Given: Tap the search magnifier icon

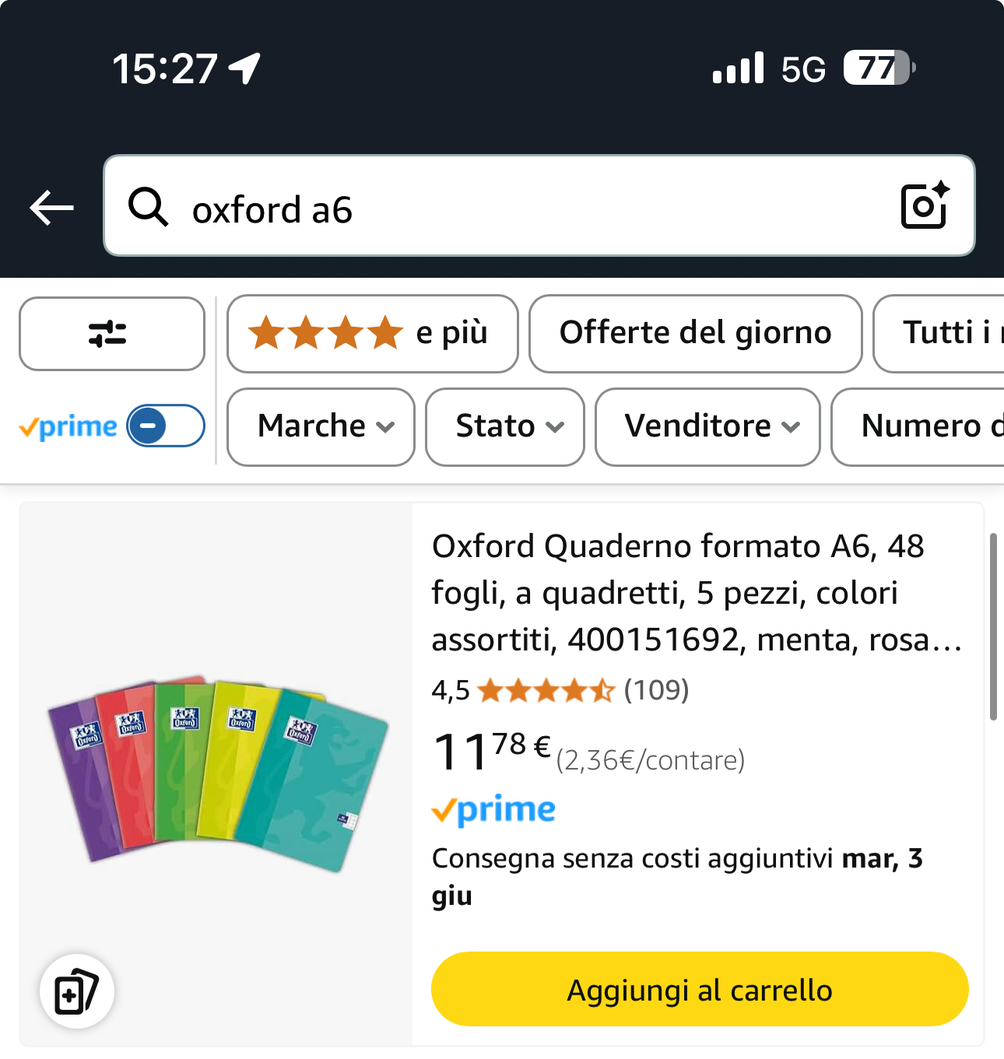Looking at the screenshot, I should coord(148,208).
